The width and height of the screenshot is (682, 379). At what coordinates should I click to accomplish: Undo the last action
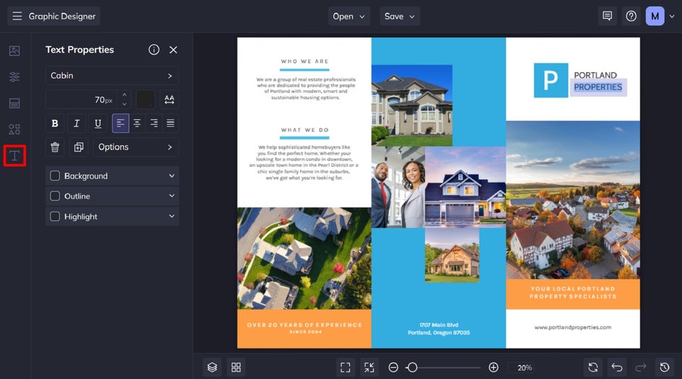pos(617,367)
